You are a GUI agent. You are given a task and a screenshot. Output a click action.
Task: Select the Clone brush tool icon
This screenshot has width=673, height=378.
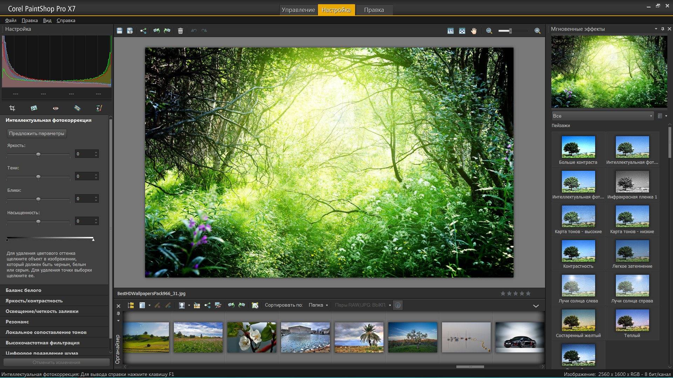99,108
